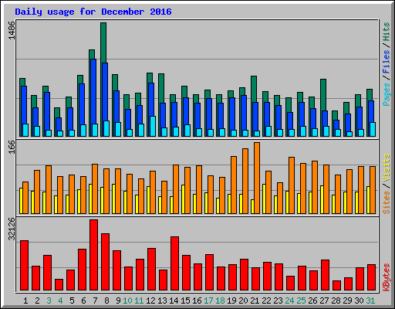Image resolution: width=395 pixels, height=309 pixels.
Task: Click the Sites legend label
Action: [387, 202]
